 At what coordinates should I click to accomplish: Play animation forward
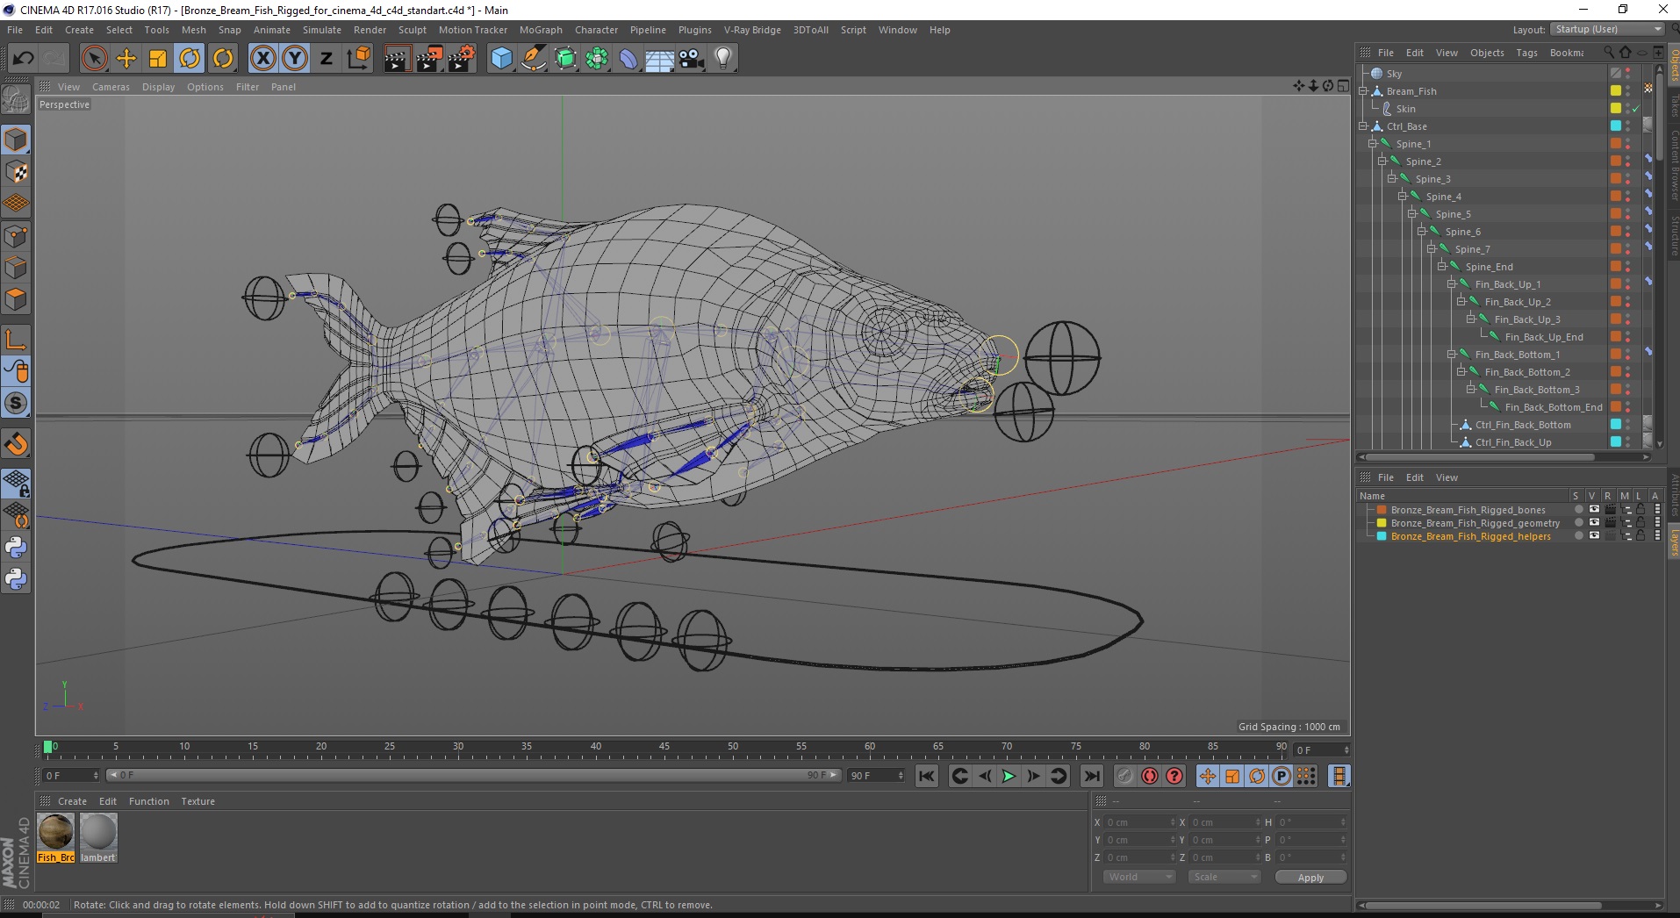1009,776
